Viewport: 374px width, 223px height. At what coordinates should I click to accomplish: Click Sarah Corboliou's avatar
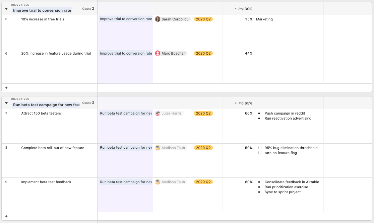click(x=158, y=19)
